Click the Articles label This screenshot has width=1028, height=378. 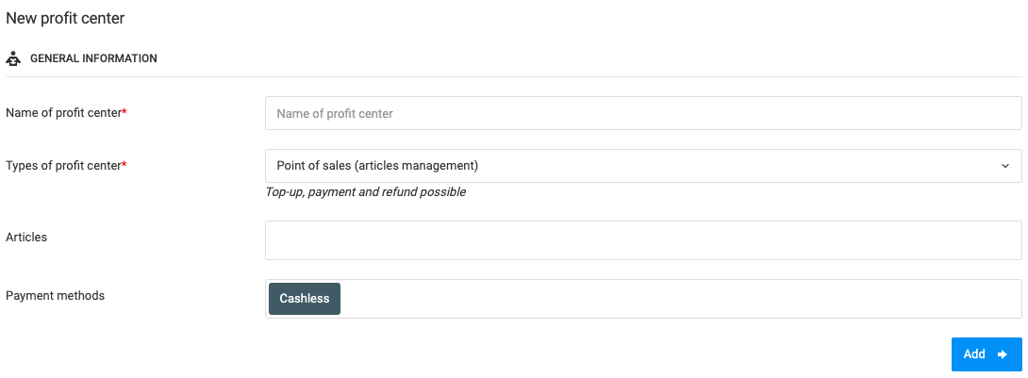[x=26, y=238]
